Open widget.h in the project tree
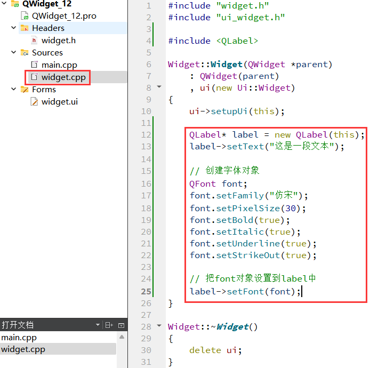 coord(59,41)
